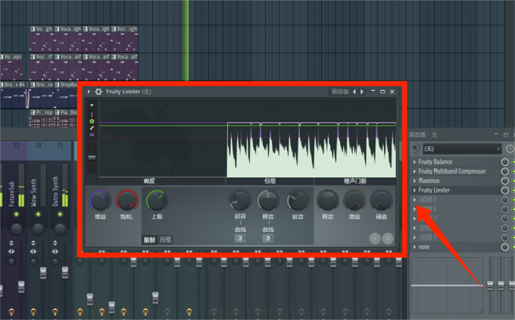Image resolution: width=515 pixels, height=320 pixels.
Task: Switch to the 压缩 compressor tab
Action: (165, 240)
